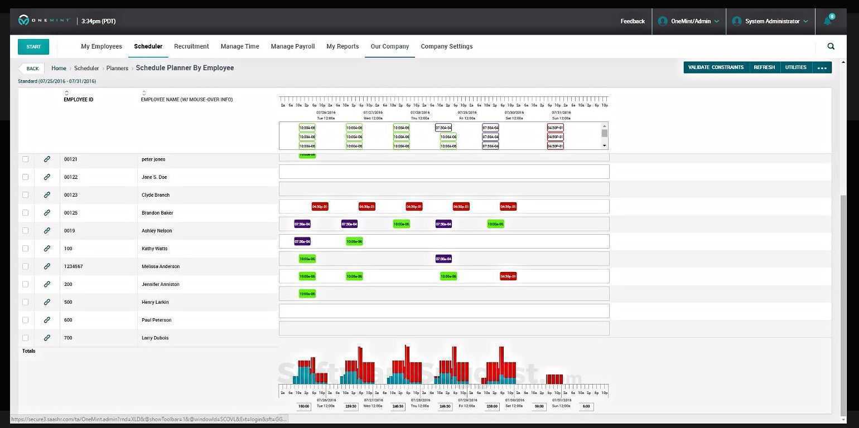
Task: Go to Planners breadcrumb link
Action: [x=117, y=68]
